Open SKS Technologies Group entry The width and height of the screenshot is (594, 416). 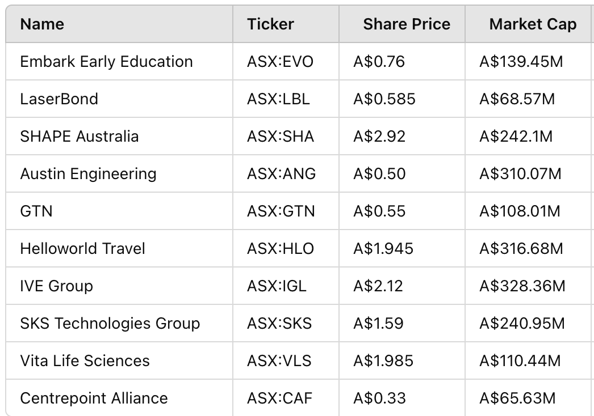[110, 324]
